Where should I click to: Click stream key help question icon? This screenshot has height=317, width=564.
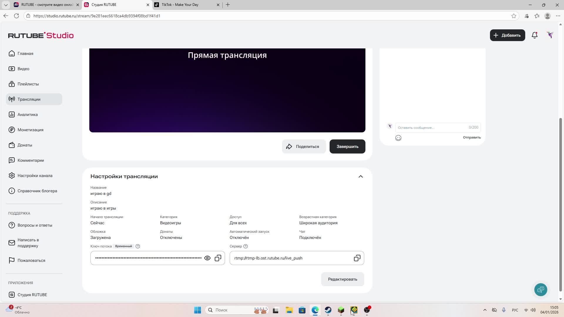tap(138, 246)
